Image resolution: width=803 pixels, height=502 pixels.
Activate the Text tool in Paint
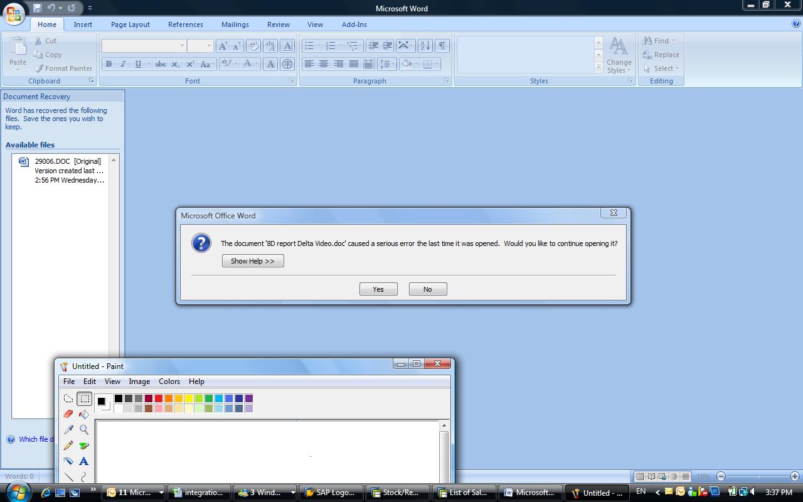pos(84,461)
